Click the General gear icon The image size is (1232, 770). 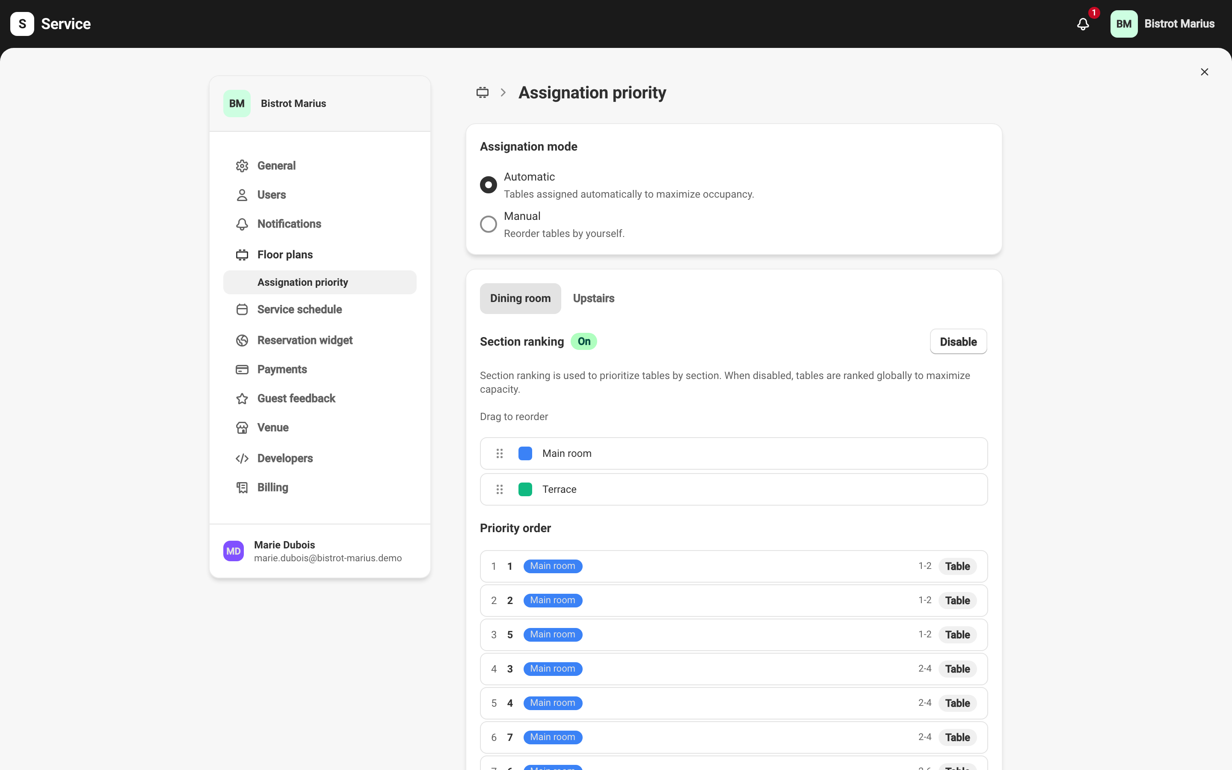pos(242,166)
